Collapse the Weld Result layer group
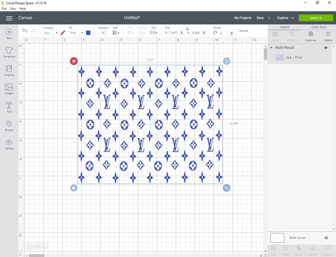This screenshot has height=257, width=336. pos(272,47)
